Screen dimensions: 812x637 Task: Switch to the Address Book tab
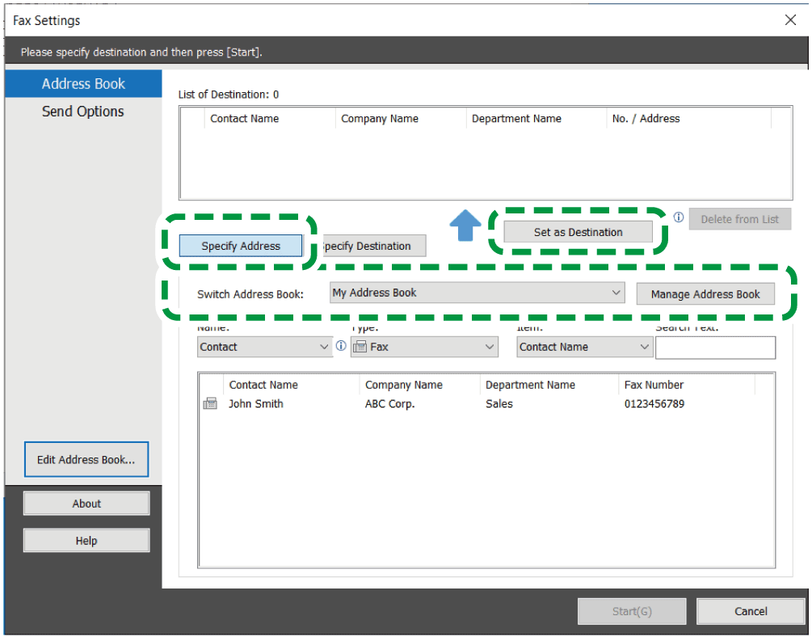[83, 84]
